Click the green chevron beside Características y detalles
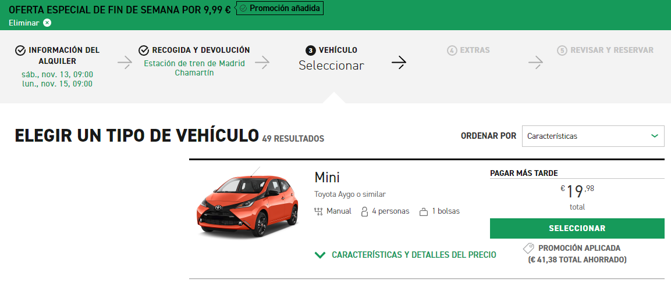Image resolution: width=671 pixels, height=281 pixels. (x=319, y=255)
